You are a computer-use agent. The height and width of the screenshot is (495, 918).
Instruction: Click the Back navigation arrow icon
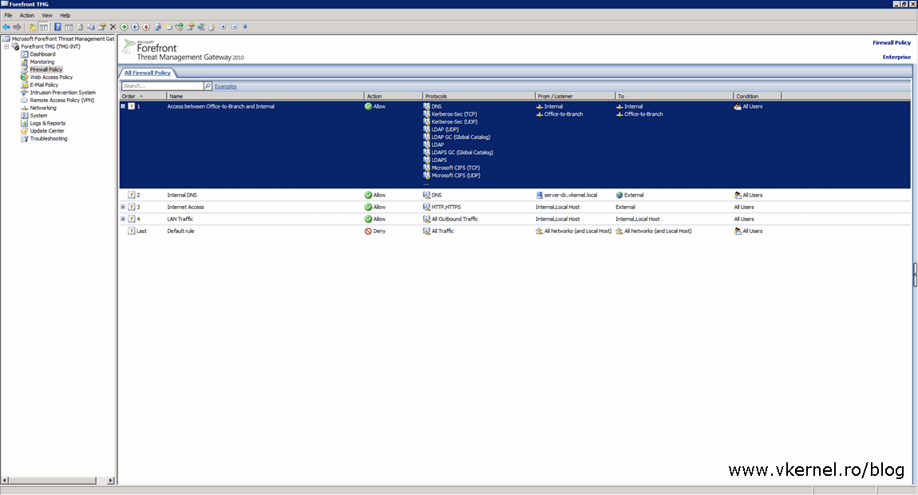pyautogui.click(x=6, y=26)
